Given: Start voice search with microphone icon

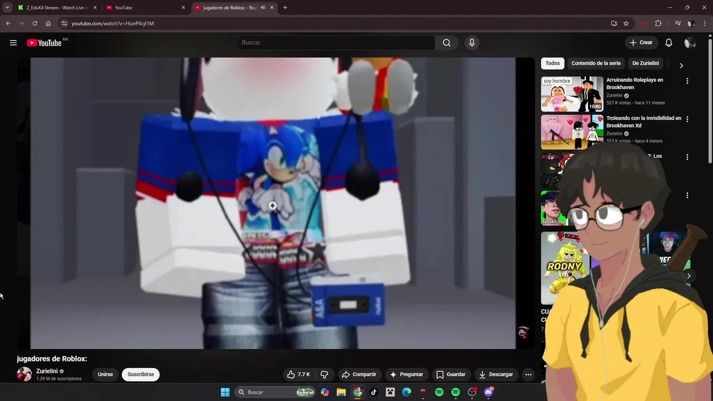Looking at the screenshot, I should pos(472,43).
